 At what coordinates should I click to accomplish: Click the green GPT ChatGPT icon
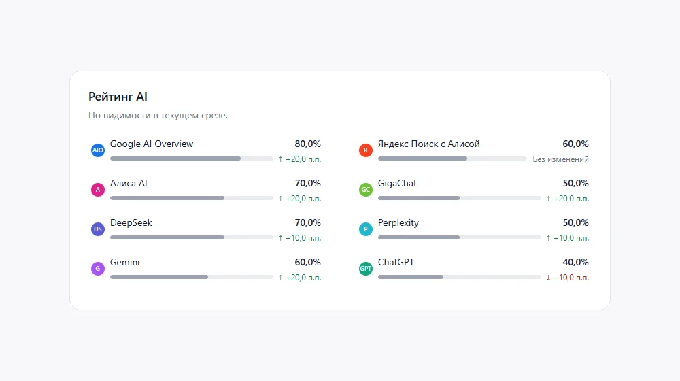coord(366,269)
